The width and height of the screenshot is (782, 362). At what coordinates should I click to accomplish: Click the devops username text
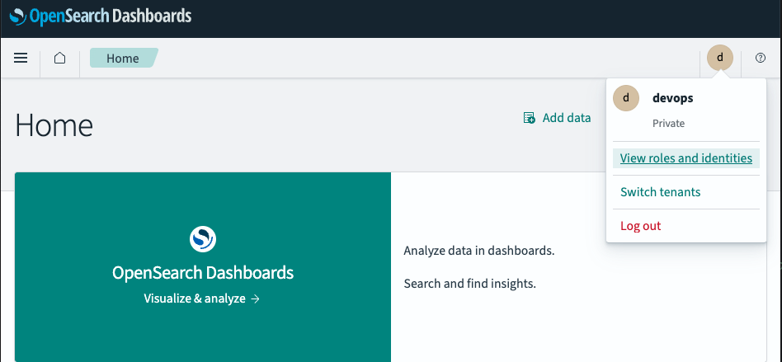click(x=673, y=98)
